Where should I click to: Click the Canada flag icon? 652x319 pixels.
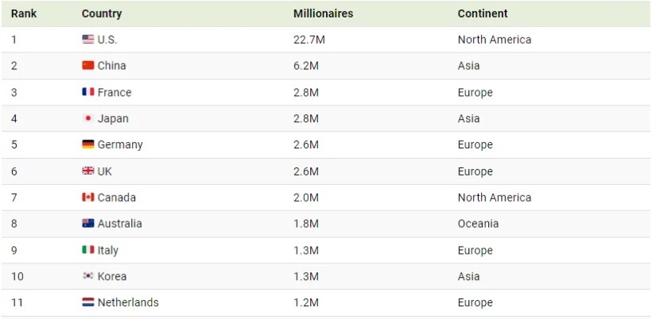coord(88,197)
